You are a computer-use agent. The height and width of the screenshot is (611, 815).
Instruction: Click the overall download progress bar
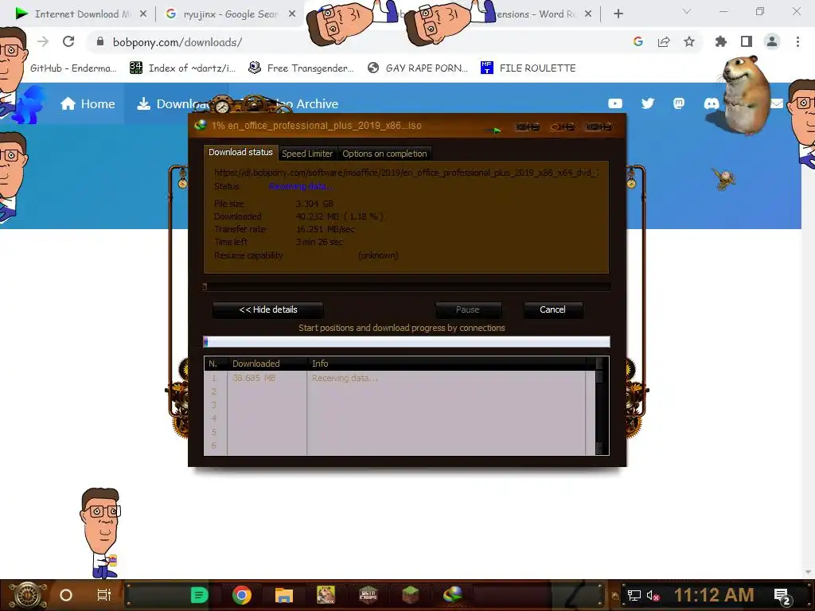(x=407, y=286)
